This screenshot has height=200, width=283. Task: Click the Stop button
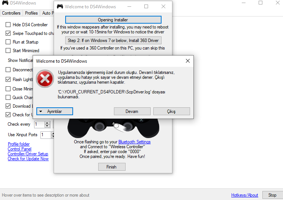[272, 195]
